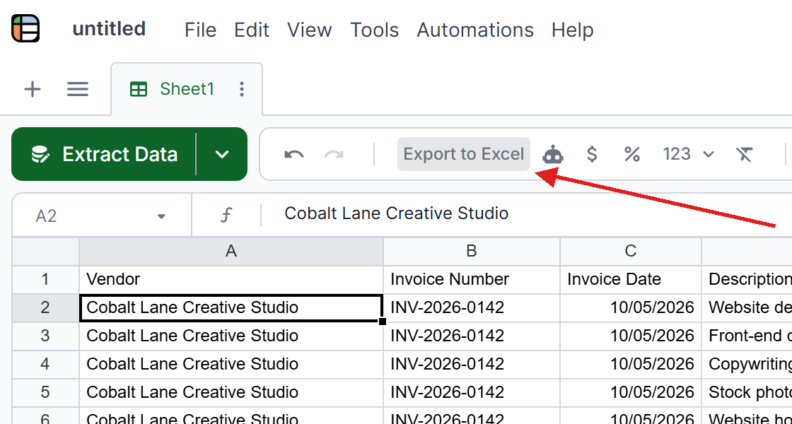Viewport: 792px width, 424px height.
Task: Click the Invoice Number header cell
Action: [x=472, y=279]
